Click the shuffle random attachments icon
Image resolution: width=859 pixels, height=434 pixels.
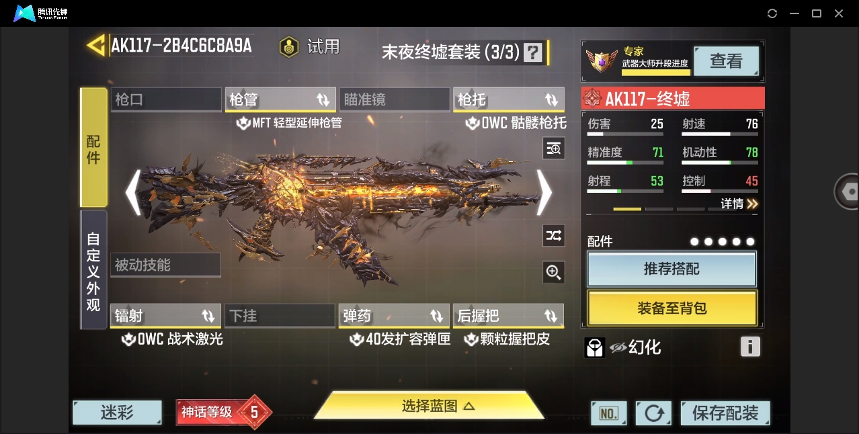pyautogui.click(x=554, y=235)
